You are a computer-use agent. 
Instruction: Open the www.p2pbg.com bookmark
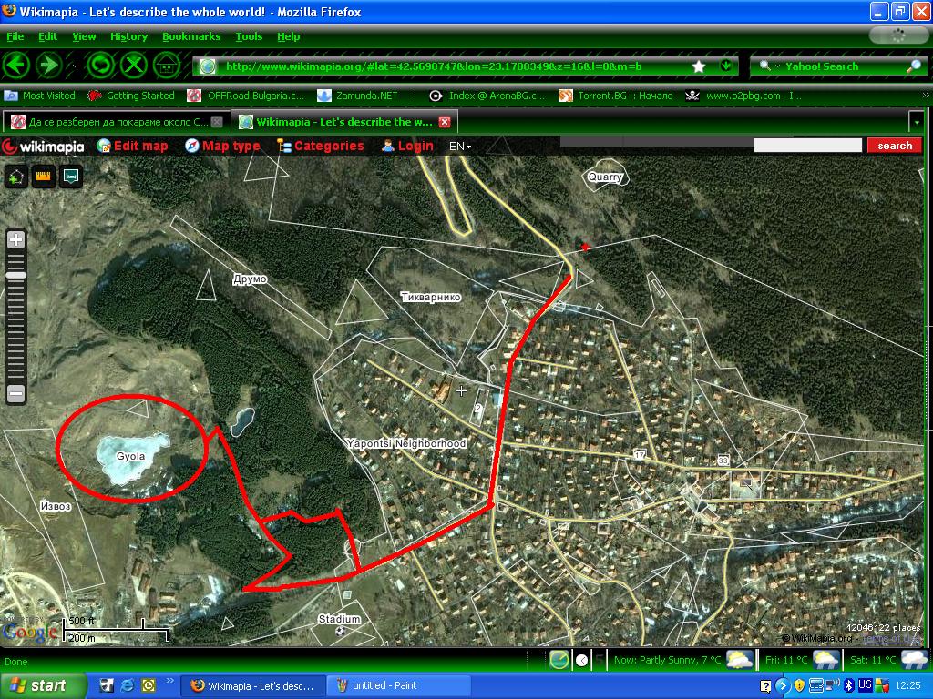click(x=743, y=96)
